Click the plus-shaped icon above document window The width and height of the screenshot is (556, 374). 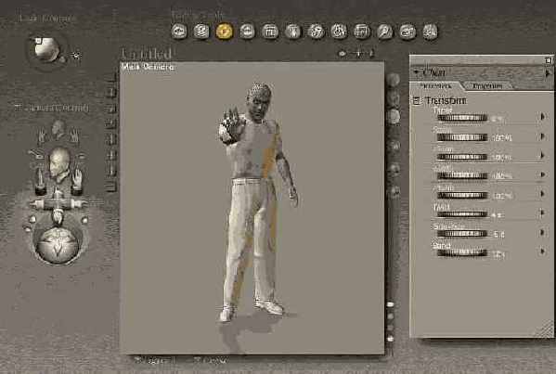358,54
